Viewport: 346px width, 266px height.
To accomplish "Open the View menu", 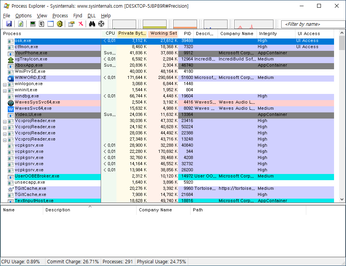I will (42, 16).
